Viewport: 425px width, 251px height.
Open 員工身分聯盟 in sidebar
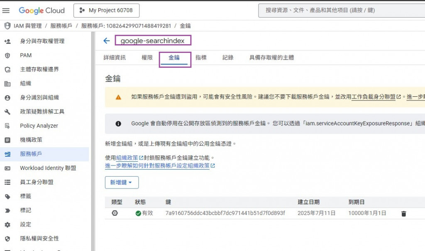pos(37,182)
